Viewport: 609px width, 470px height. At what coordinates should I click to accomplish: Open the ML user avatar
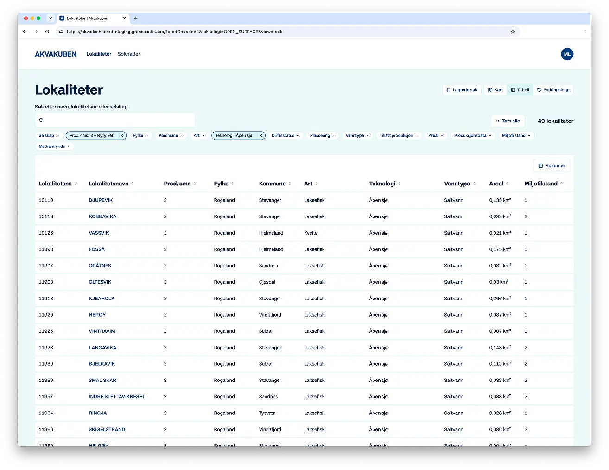point(567,54)
